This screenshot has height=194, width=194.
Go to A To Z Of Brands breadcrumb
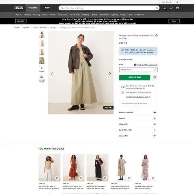(40, 27)
